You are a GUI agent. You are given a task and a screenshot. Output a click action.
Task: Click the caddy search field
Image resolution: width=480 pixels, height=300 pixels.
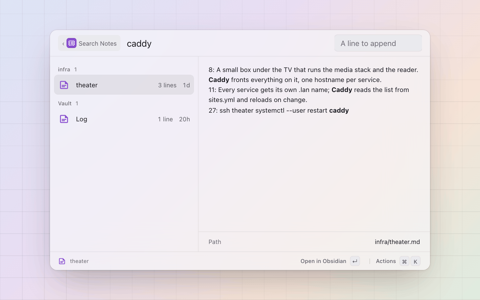coord(227,43)
